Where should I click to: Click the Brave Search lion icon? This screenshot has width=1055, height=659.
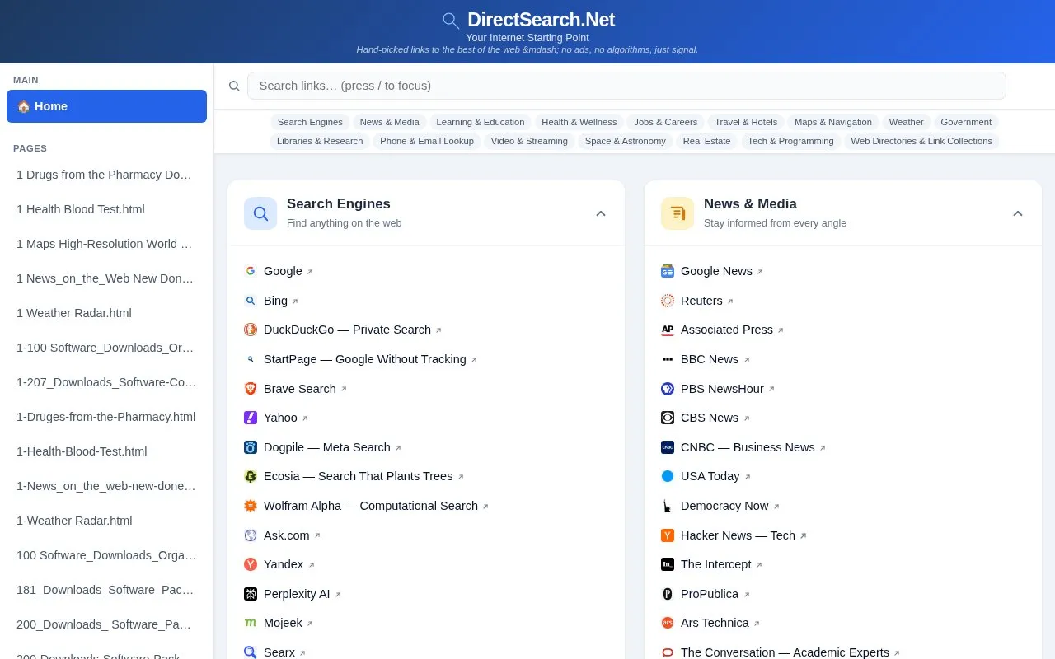tap(251, 389)
